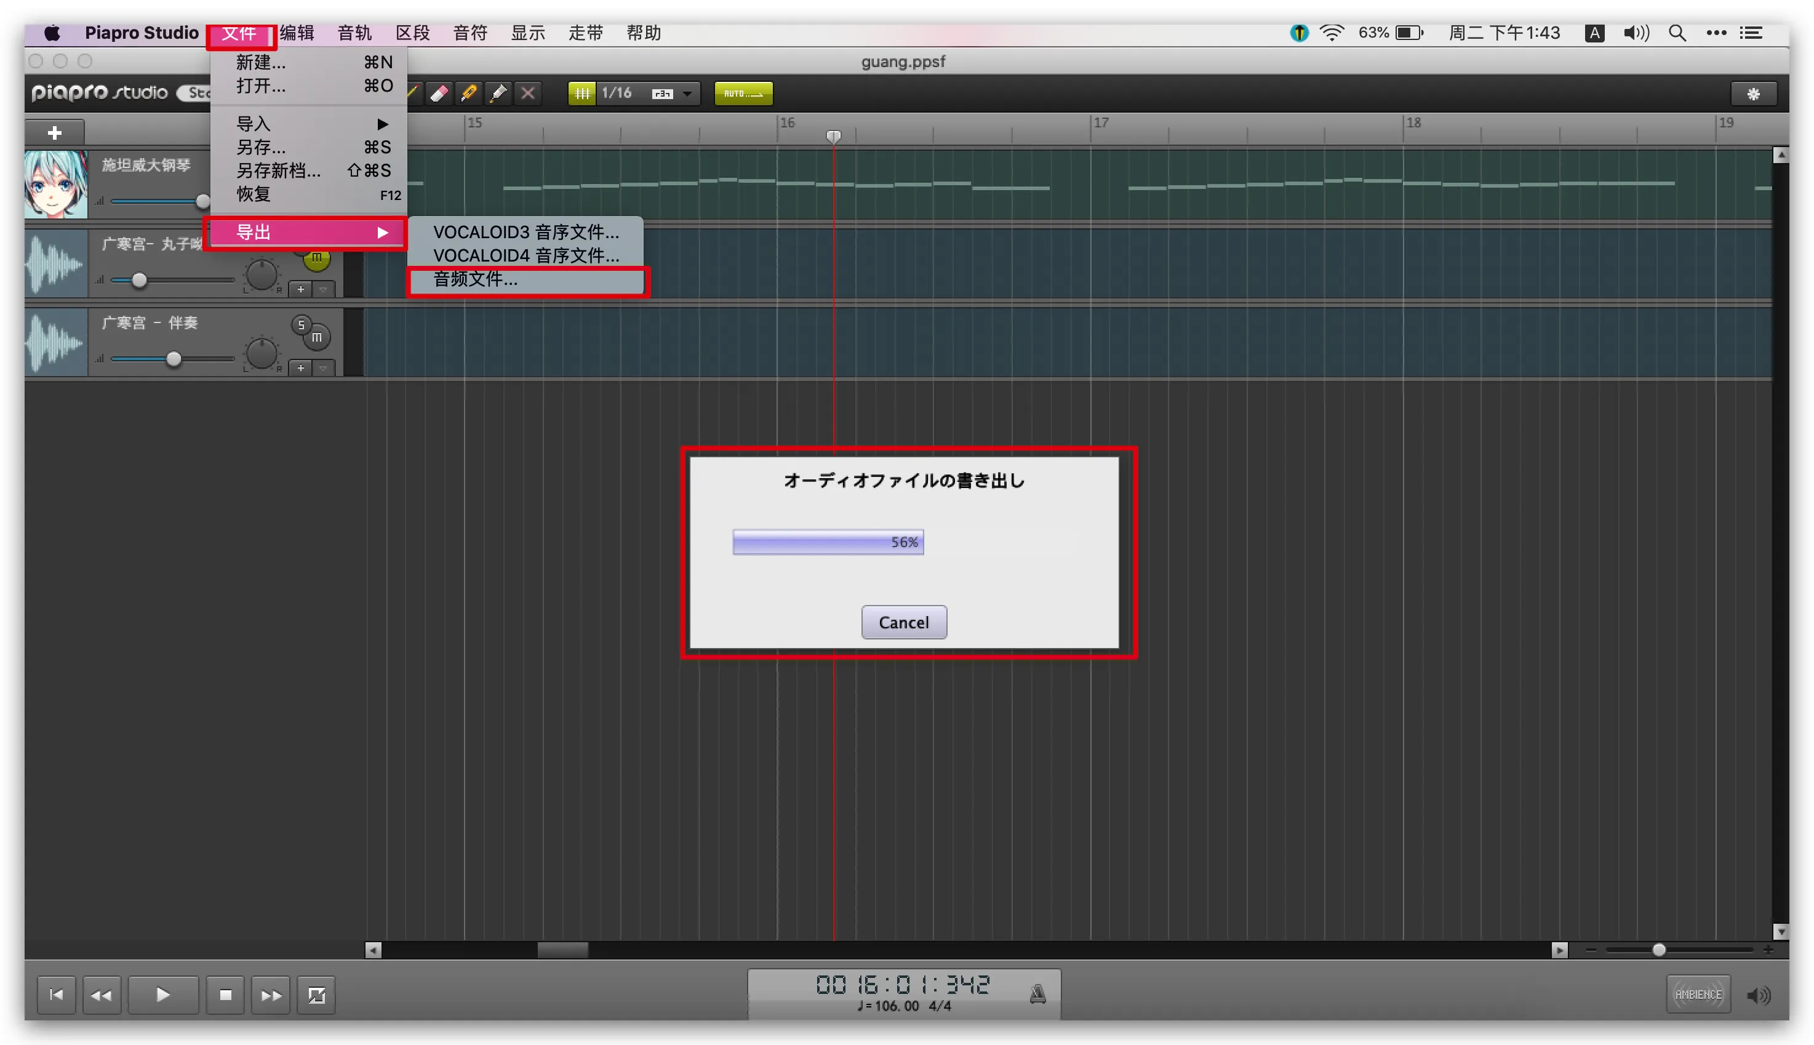Viewport: 1814px width, 1045px height.
Task: Open the 显示 menu
Action: (x=528, y=33)
